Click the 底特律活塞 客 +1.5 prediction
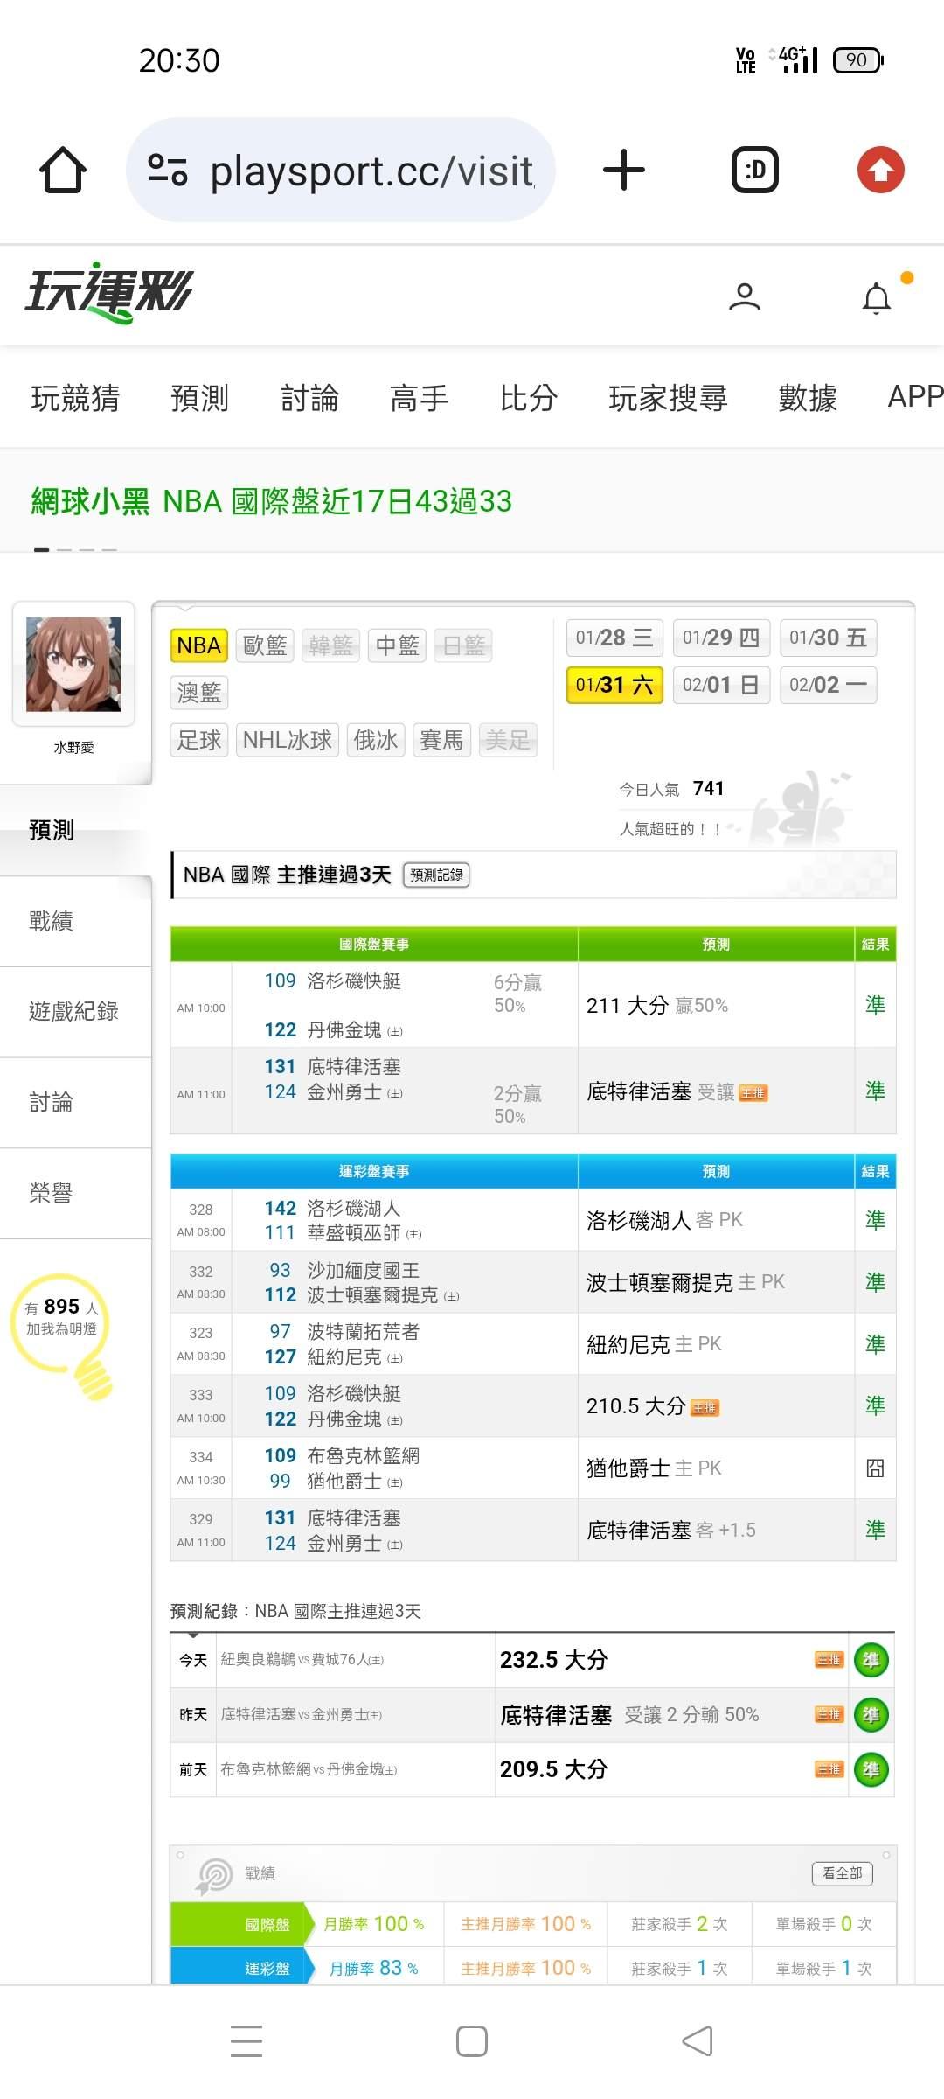The image size is (944, 2099). tap(671, 1531)
